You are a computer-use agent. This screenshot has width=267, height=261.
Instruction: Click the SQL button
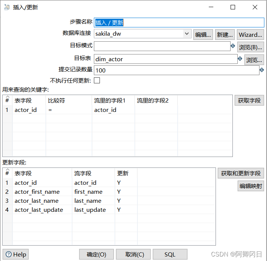pyautogui.click(x=170, y=254)
